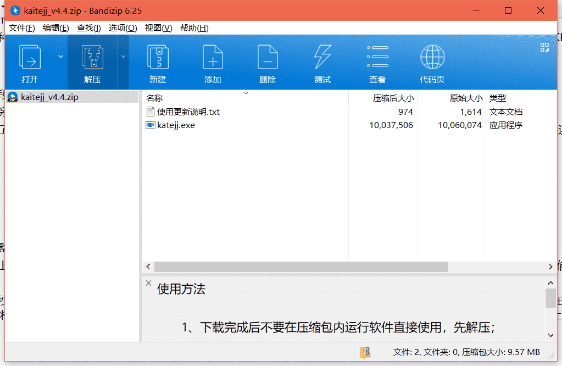Click the original size 1,614
562x366 pixels.
coord(471,112)
